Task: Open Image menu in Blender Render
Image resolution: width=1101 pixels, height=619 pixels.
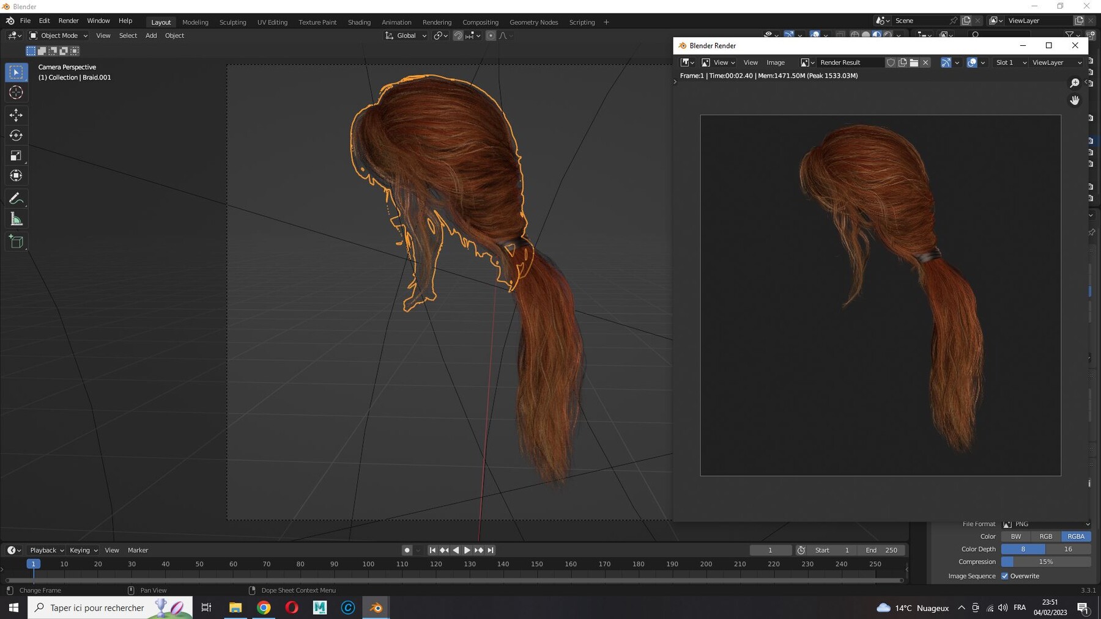Action: pos(776,62)
